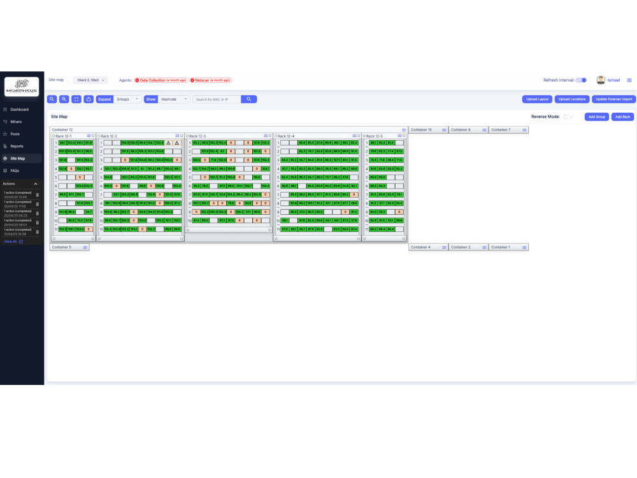Expand the Container 8 group

tap(468, 130)
